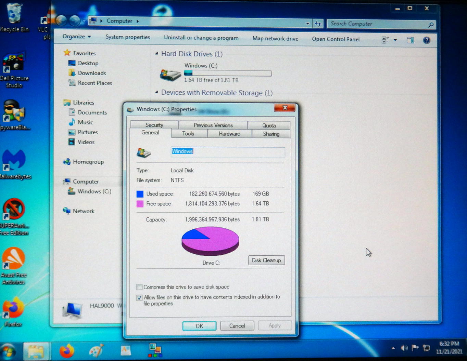Switch to the Previous Versions tab
The image size is (467, 361).
[x=213, y=125]
